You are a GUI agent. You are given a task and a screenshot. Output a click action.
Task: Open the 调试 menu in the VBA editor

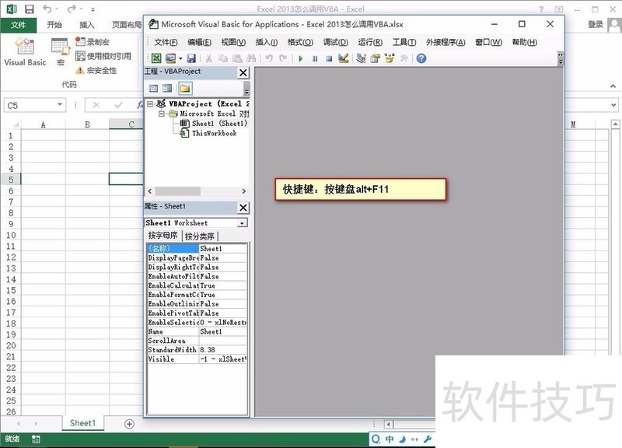[337, 42]
